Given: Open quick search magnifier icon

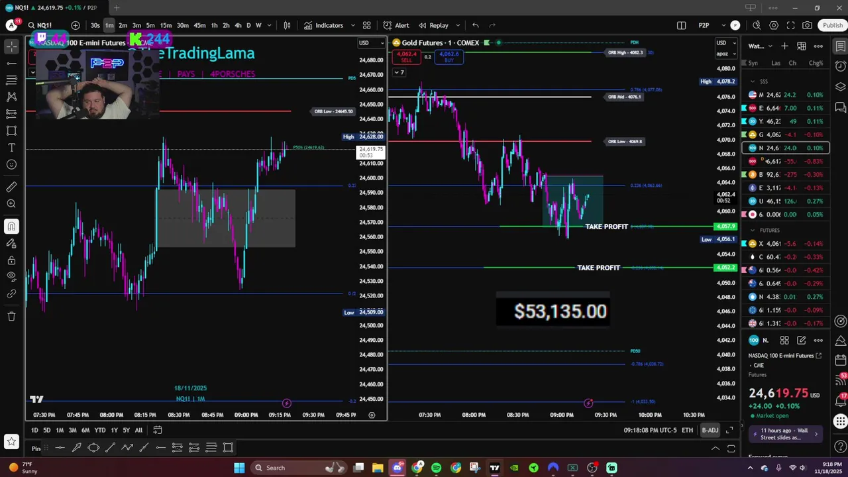Looking at the screenshot, I should pyautogui.click(x=757, y=25).
